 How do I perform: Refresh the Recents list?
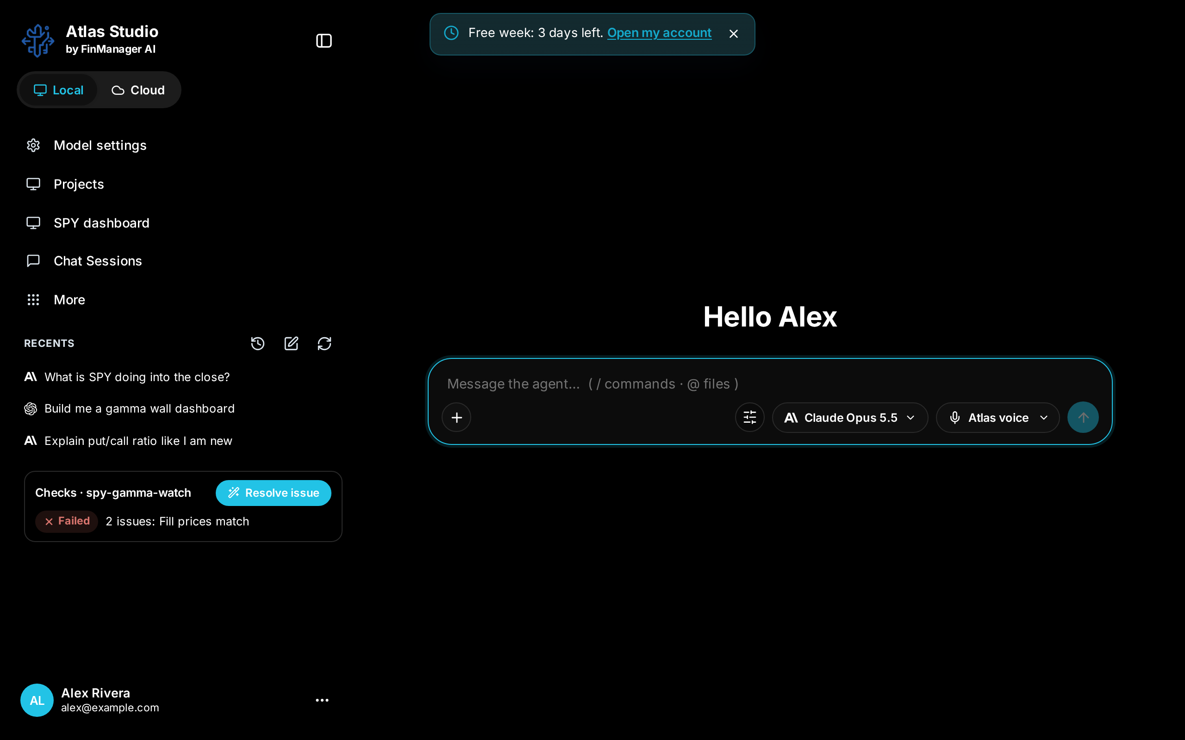tap(324, 344)
